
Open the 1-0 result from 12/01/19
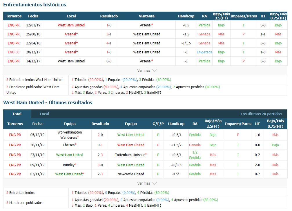tap(109, 25)
